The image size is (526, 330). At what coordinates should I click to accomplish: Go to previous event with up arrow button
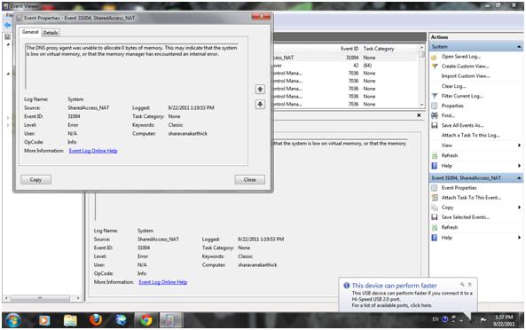pos(260,90)
